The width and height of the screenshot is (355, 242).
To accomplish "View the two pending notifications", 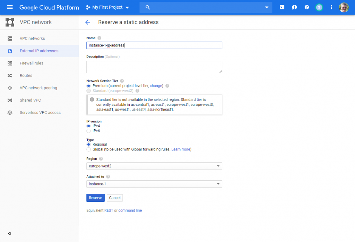I will tap(319, 8).
